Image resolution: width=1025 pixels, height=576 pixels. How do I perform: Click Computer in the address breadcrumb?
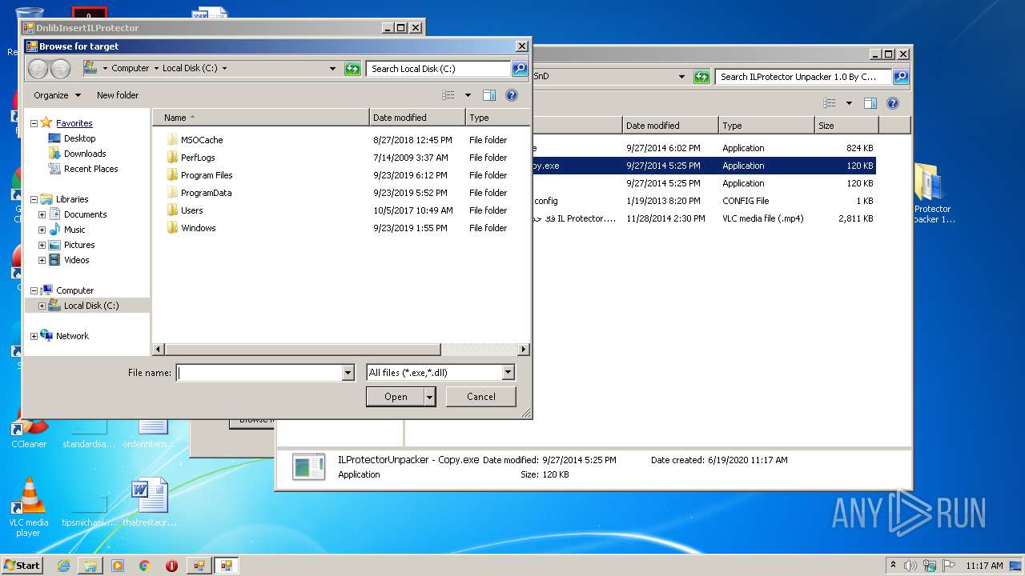131,69
